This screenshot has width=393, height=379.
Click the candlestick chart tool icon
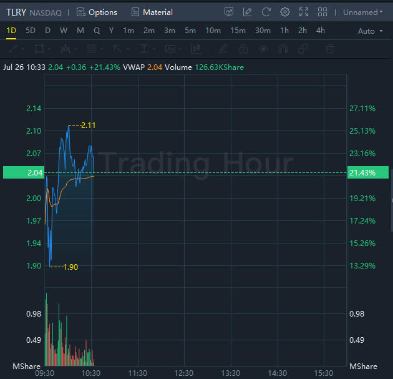click(x=196, y=49)
